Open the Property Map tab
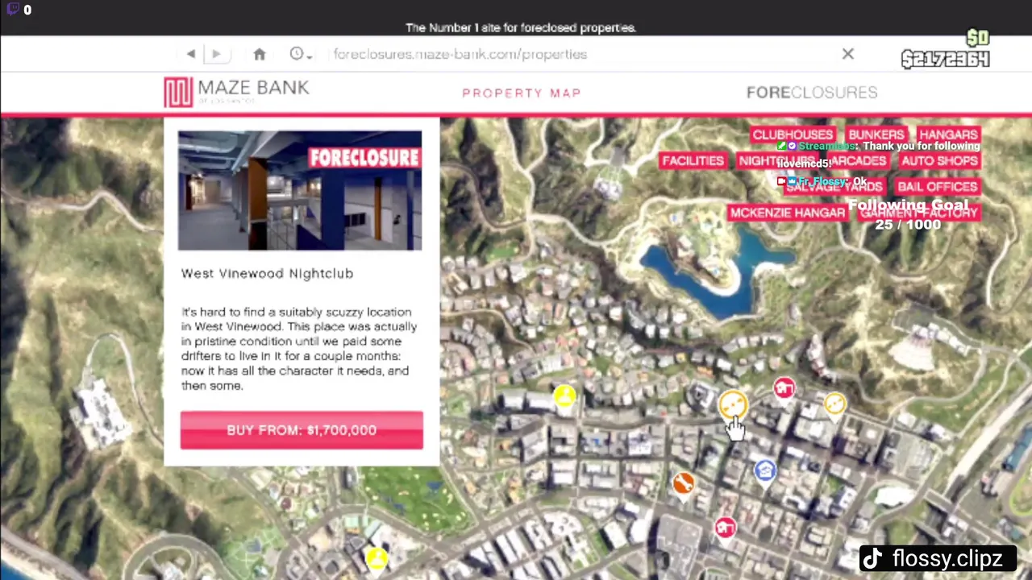 click(x=521, y=93)
